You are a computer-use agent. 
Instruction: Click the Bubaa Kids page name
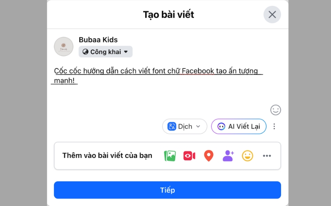click(x=98, y=40)
